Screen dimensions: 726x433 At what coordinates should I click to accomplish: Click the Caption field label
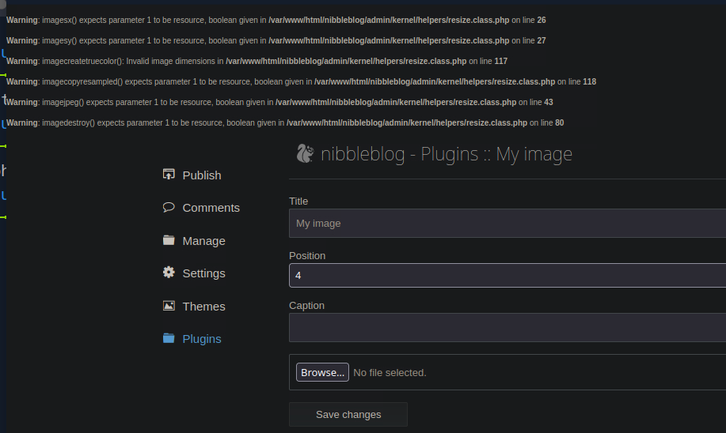point(307,306)
